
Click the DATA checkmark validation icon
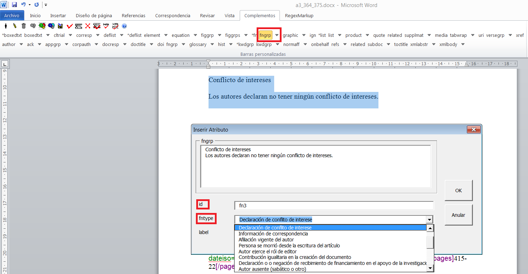click(106, 26)
